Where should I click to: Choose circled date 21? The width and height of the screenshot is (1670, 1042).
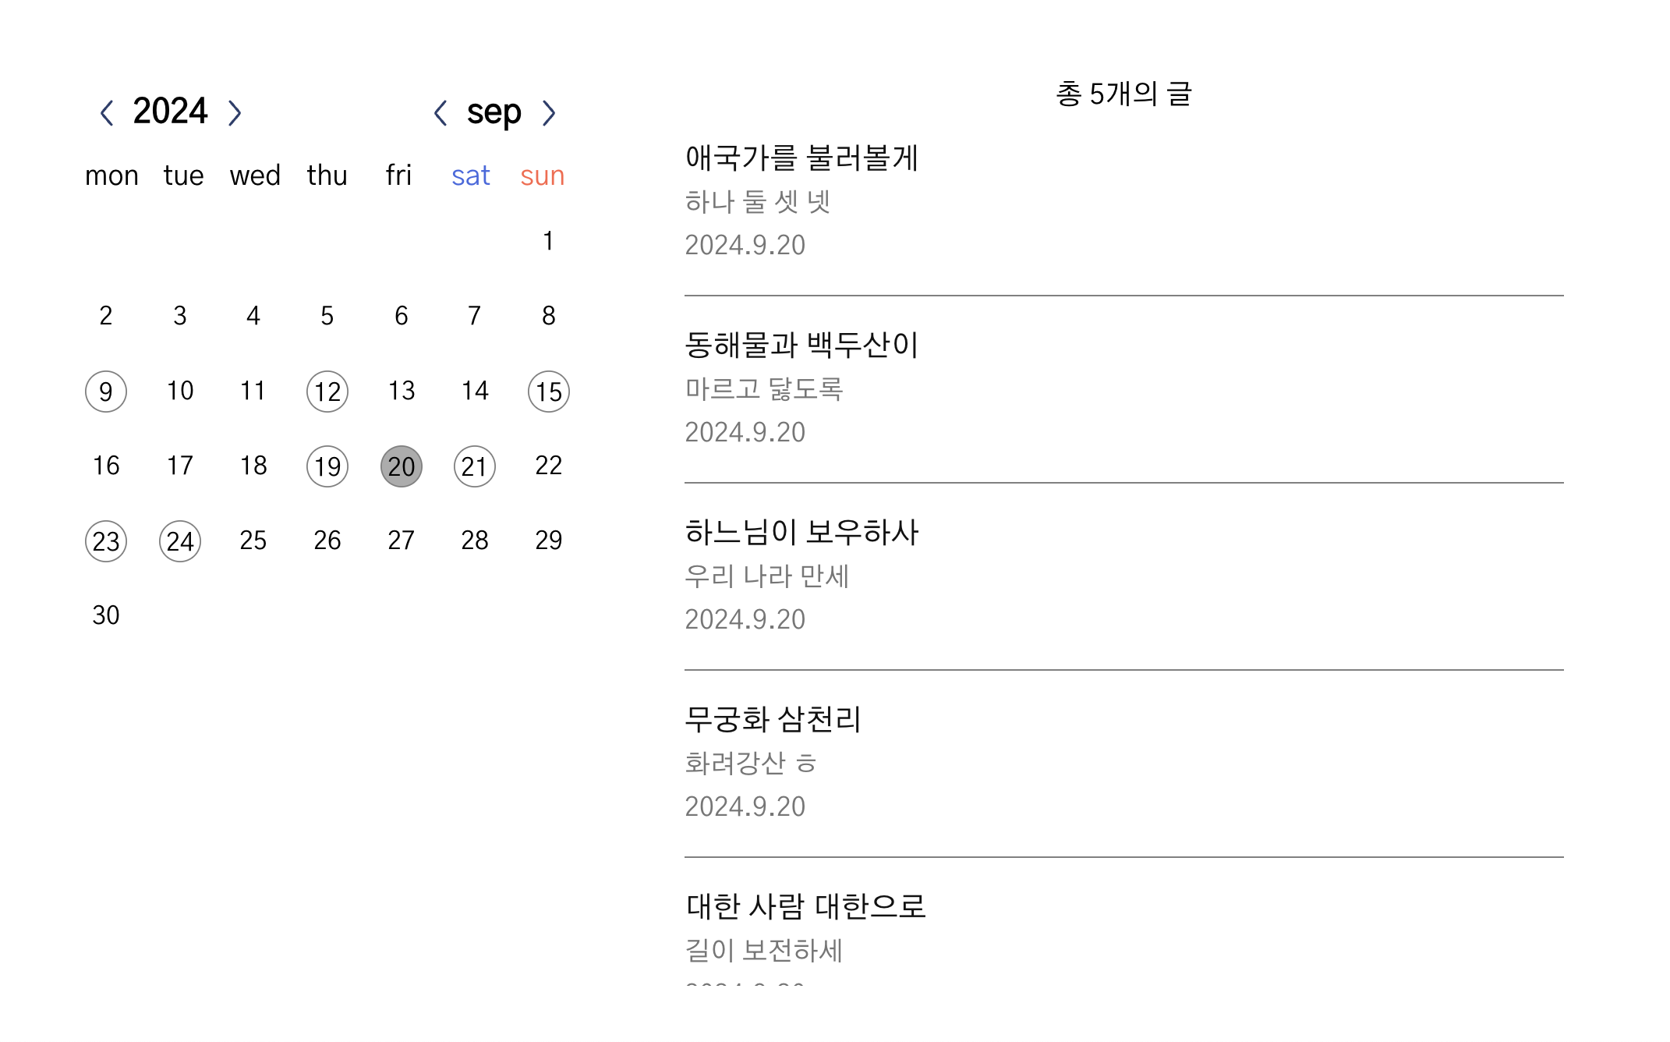pyautogui.click(x=475, y=466)
